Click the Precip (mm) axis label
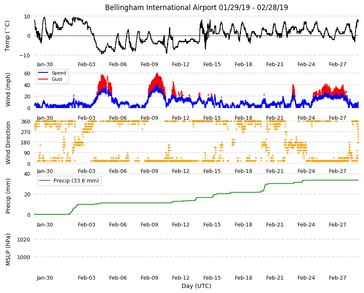 coord(8,196)
